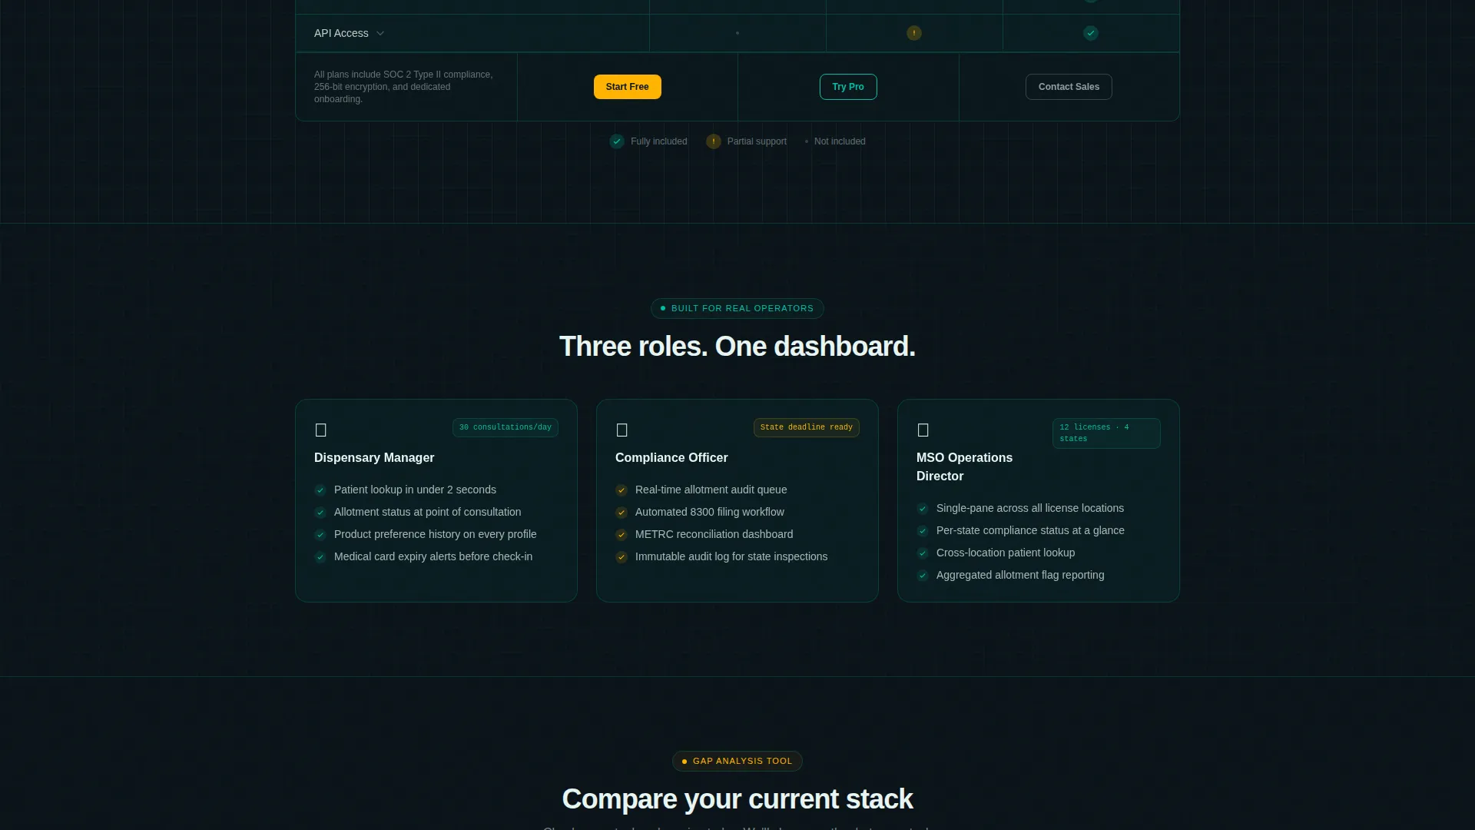The height and width of the screenshot is (830, 1475).
Task: Click the API Access partial support icon
Action: 914,33
